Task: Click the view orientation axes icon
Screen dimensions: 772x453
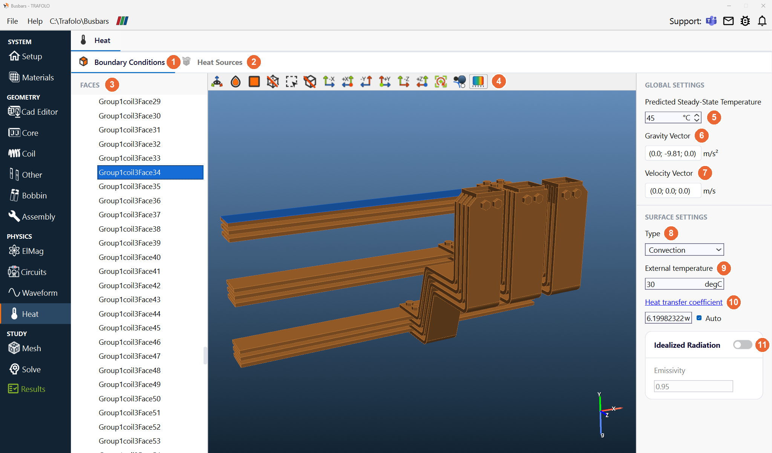Action: [217, 81]
